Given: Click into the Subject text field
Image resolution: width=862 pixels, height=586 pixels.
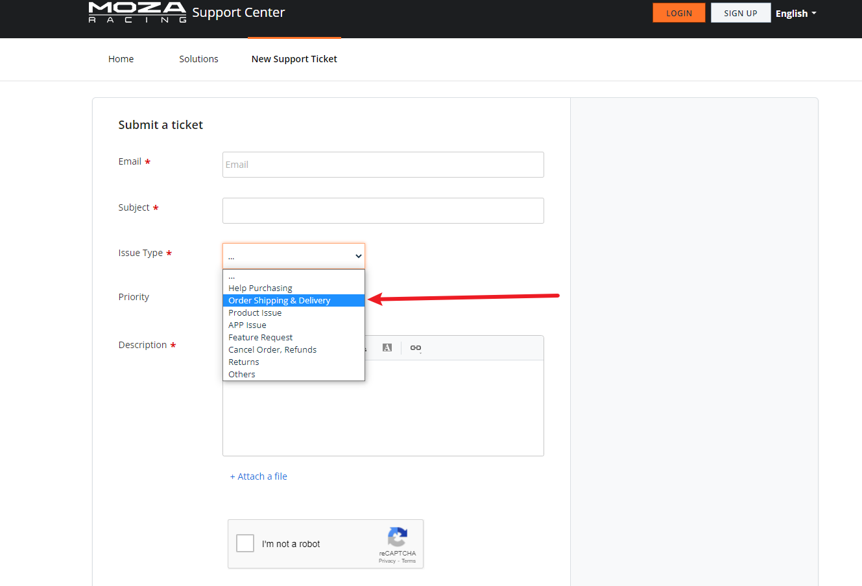Looking at the screenshot, I should pyautogui.click(x=383, y=211).
